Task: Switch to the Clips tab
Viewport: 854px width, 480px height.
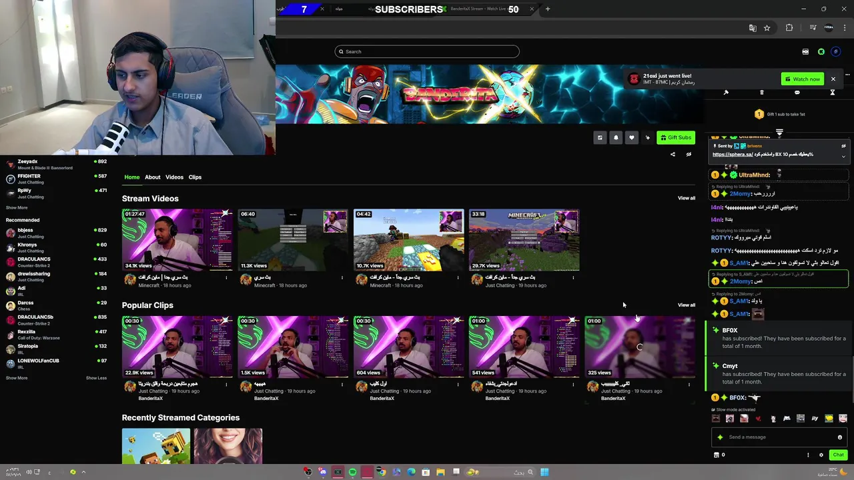Action: pyautogui.click(x=195, y=177)
